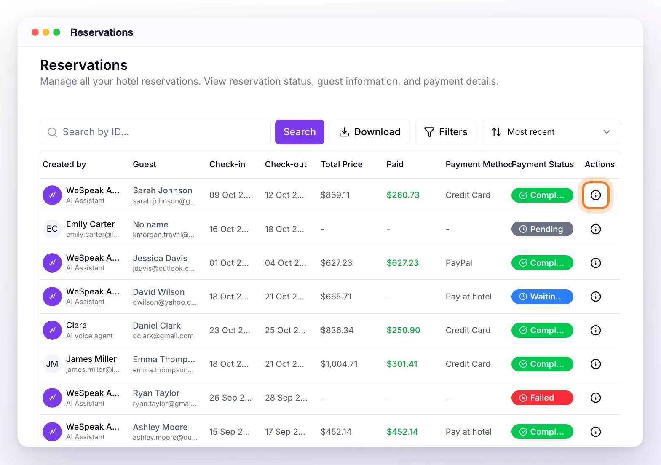Screen dimensions: 661x465
Task: Click WeSpeak avatar in Ryan Taylor row
Action: pyautogui.click(x=52, y=398)
